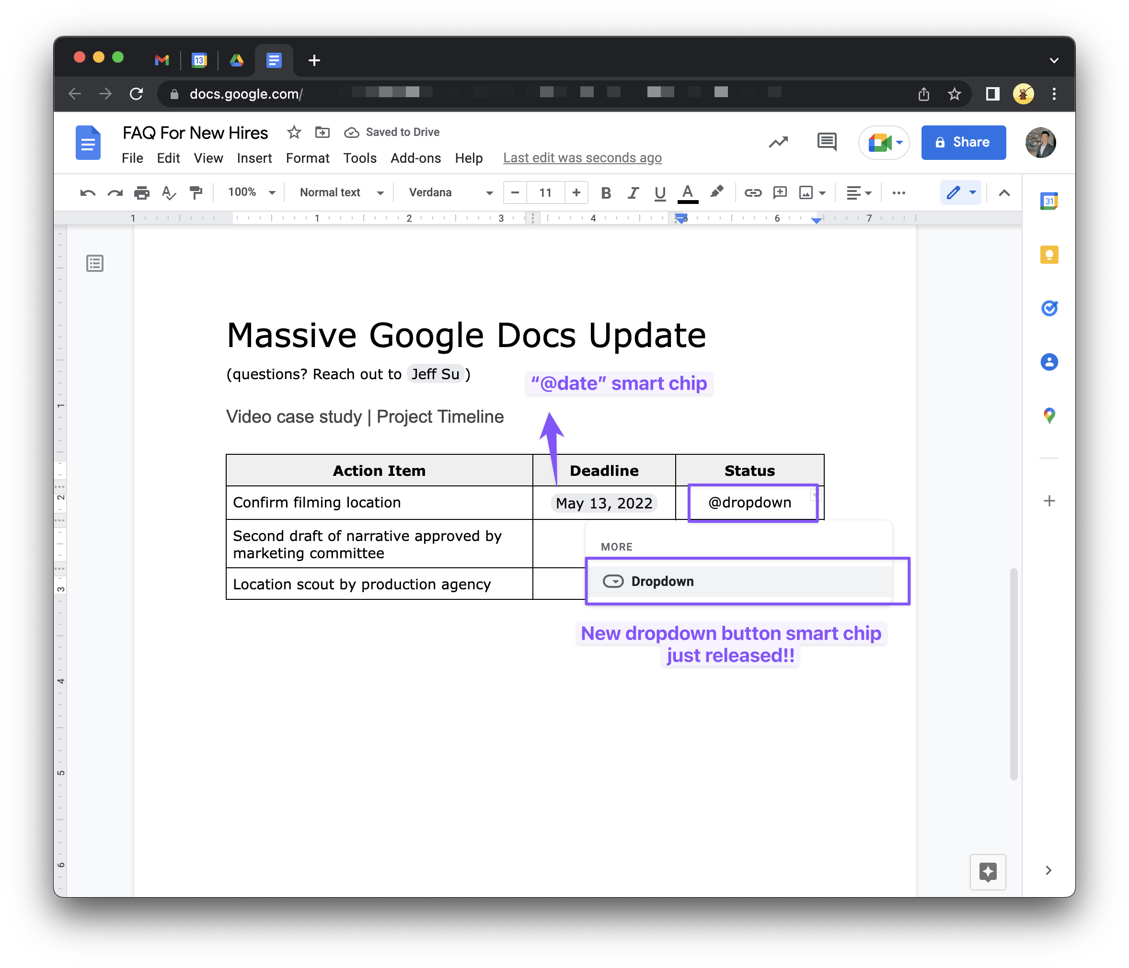
Task: Open Calendar side panel icon
Action: (1049, 202)
